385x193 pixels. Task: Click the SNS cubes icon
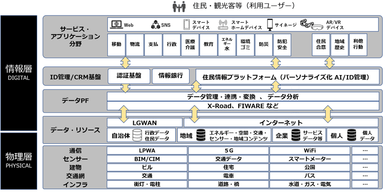click(155, 25)
